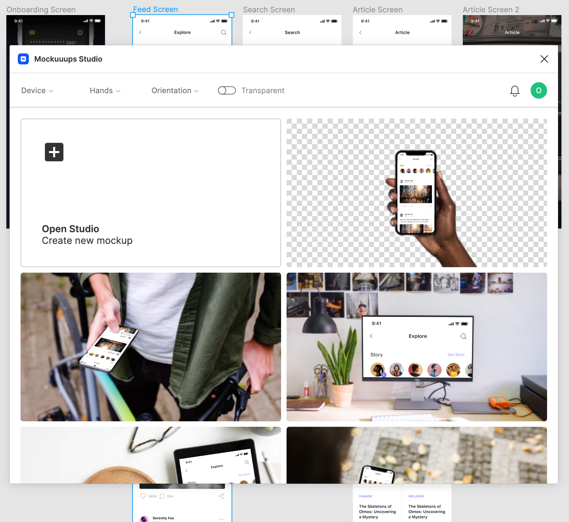Click the WELLNESS category label
The width and height of the screenshot is (569, 522).
click(x=416, y=496)
